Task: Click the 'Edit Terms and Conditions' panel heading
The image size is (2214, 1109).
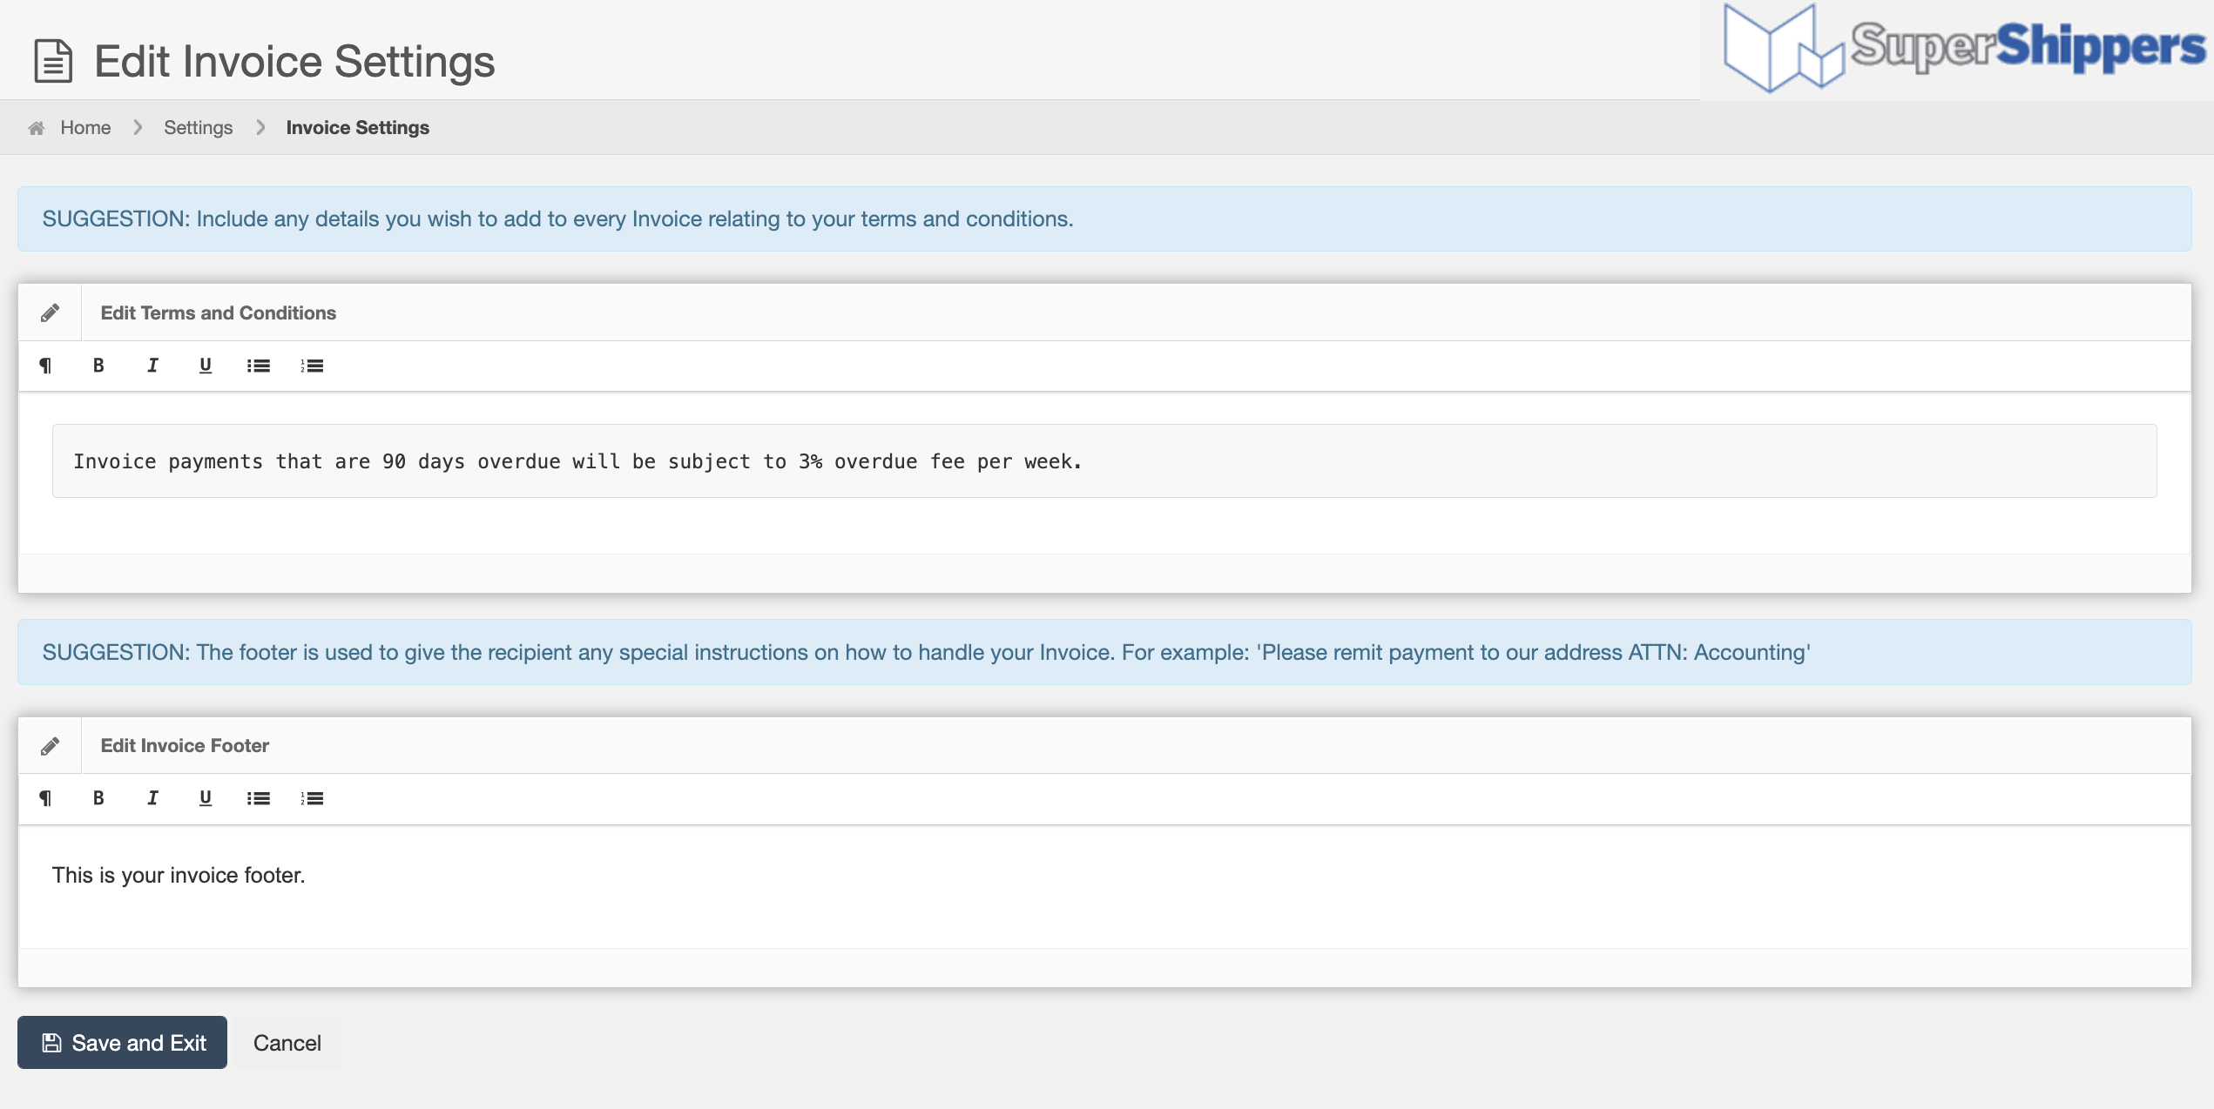Action: [219, 313]
